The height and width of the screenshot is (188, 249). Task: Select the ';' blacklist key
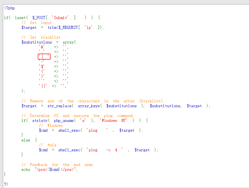(42, 51)
